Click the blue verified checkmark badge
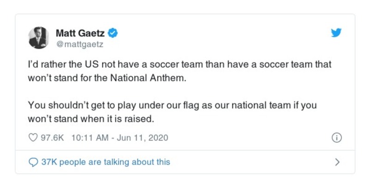Screen dimensions: 369x189 [113, 33]
